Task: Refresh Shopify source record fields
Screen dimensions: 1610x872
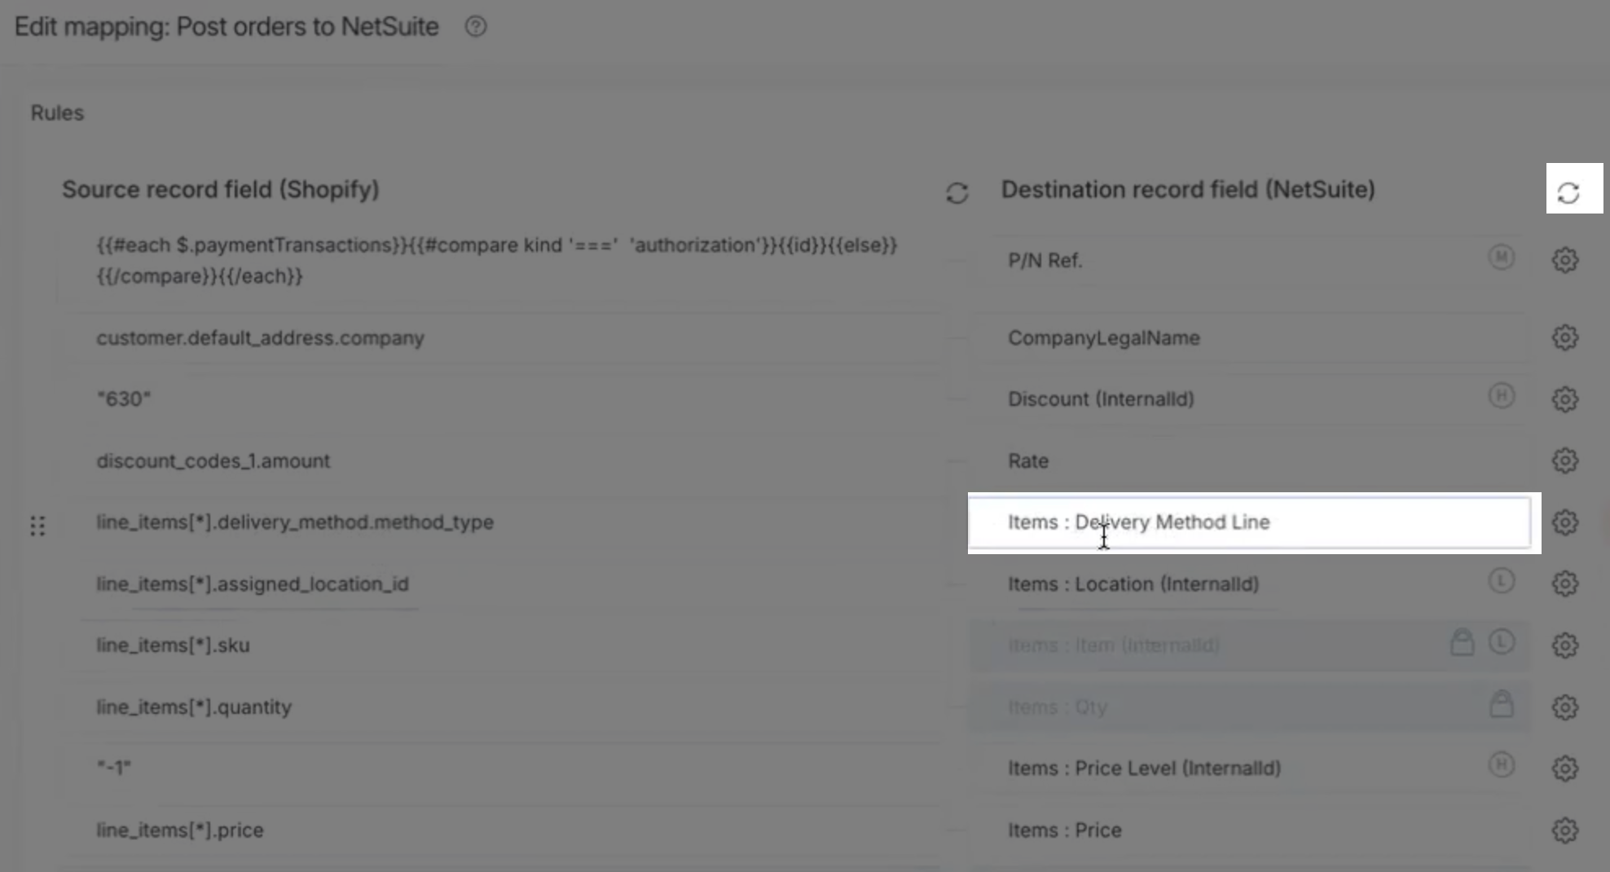Action: pyautogui.click(x=957, y=193)
